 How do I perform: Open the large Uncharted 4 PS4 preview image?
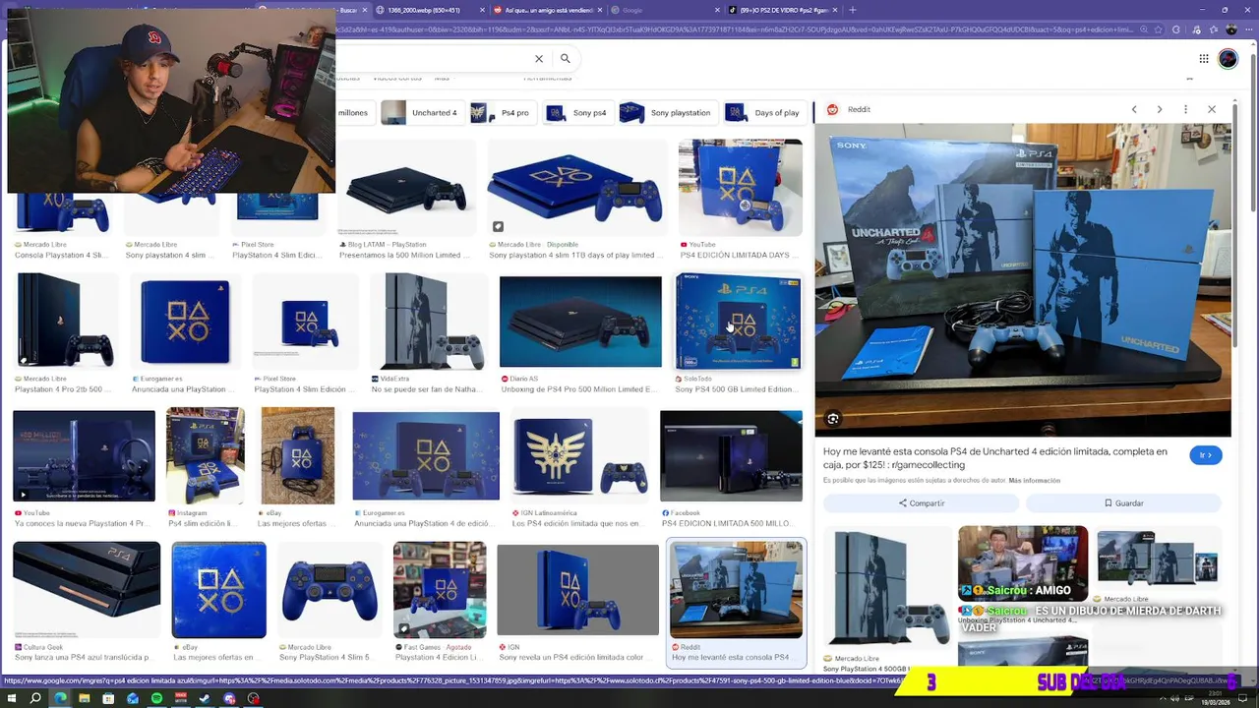[x=1023, y=279]
